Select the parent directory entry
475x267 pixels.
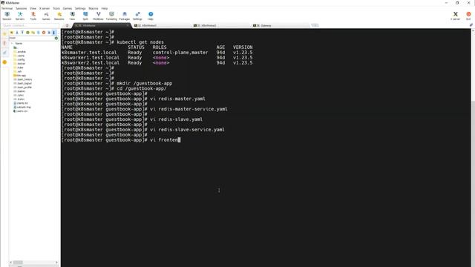(15, 47)
